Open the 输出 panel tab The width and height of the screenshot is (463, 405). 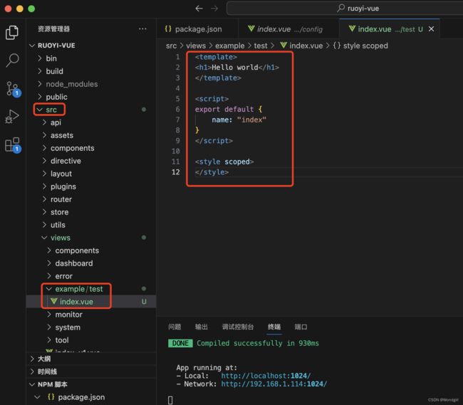coord(202,327)
